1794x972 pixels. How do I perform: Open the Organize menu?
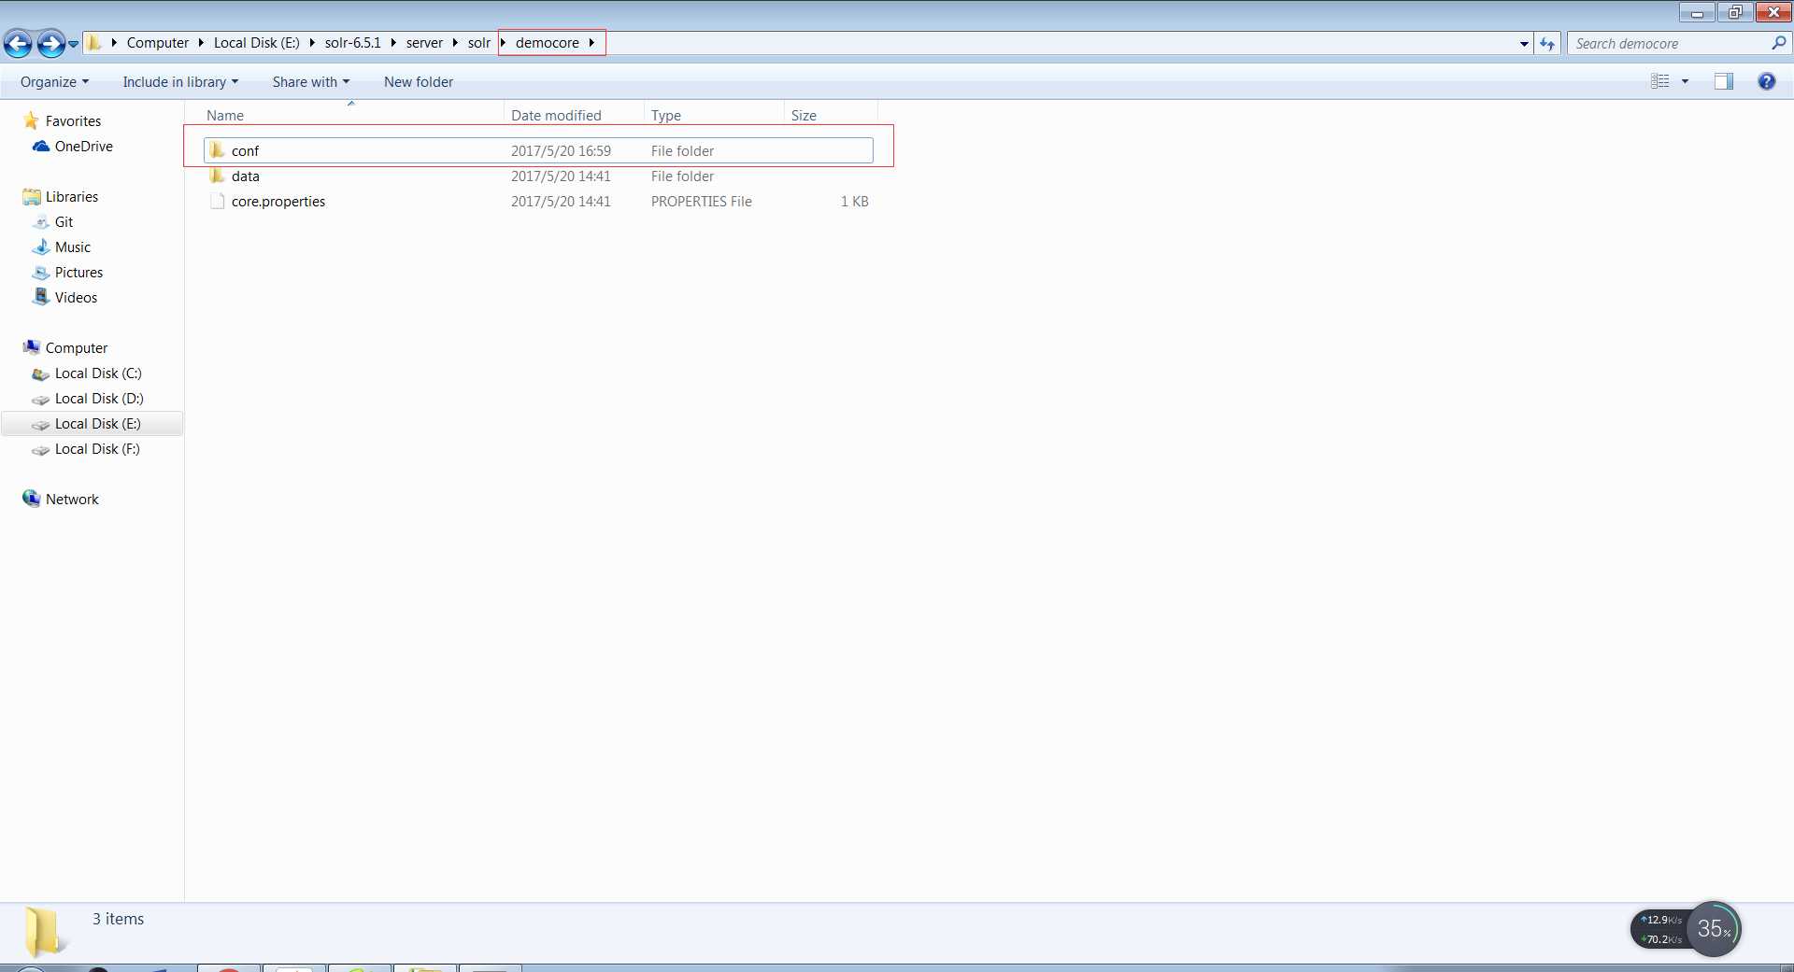click(54, 82)
